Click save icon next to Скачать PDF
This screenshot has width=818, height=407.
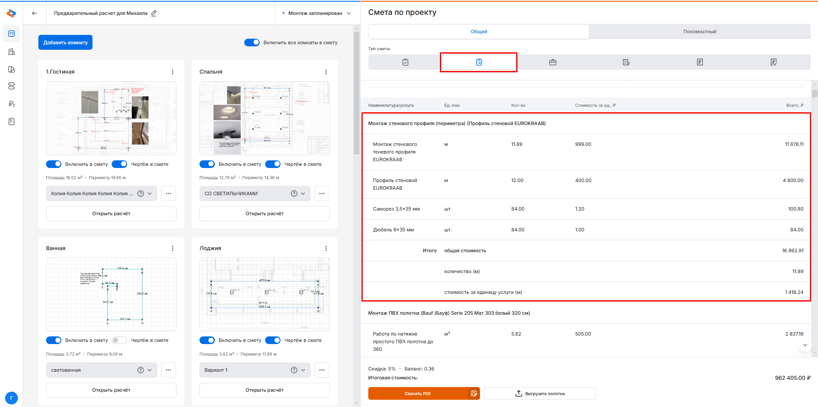[474, 393]
